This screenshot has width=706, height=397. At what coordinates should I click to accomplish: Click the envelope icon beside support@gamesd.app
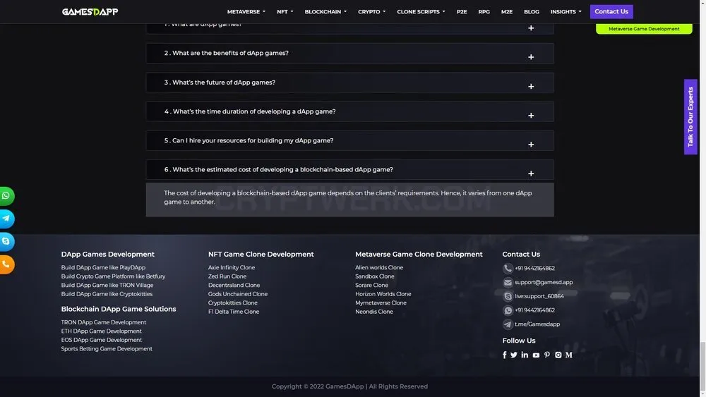pos(508,282)
